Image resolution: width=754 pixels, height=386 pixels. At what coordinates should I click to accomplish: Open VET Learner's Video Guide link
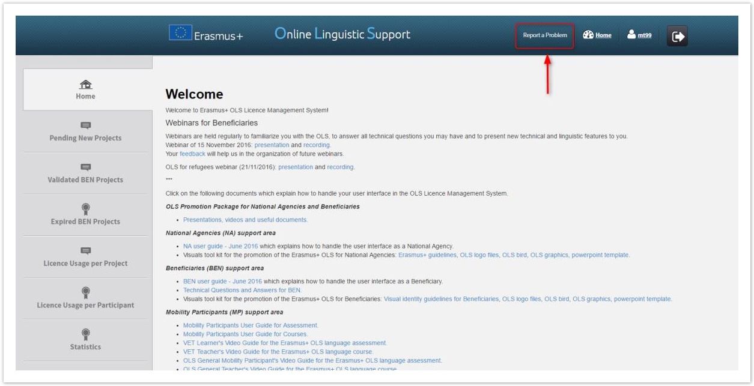pyautogui.click(x=285, y=343)
